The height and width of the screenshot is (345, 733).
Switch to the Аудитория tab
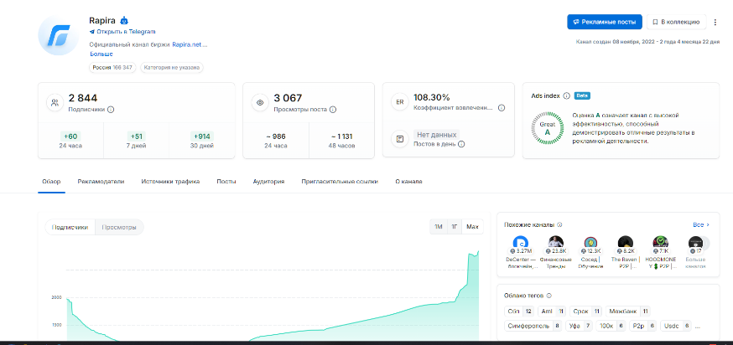269,182
